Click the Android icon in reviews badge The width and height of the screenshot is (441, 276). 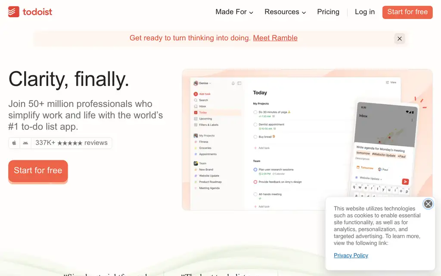point(25,143)
